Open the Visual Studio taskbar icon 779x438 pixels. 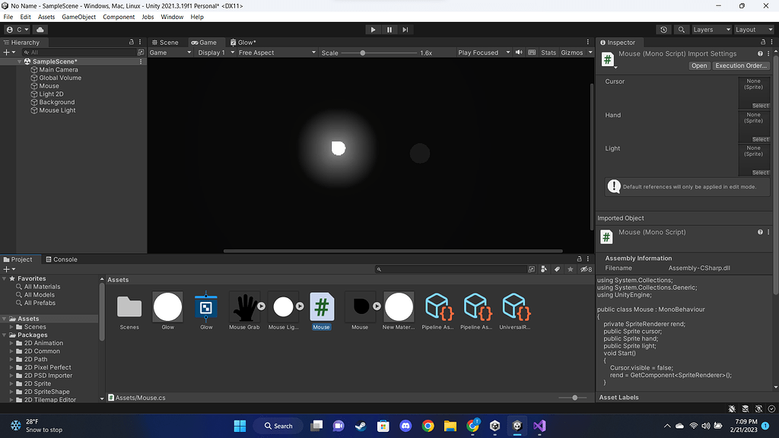(539, 426)
